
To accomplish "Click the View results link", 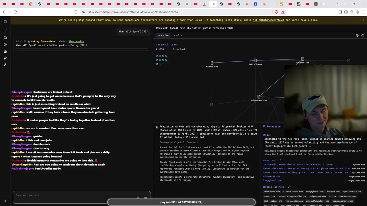I will (x=76, y=41).
